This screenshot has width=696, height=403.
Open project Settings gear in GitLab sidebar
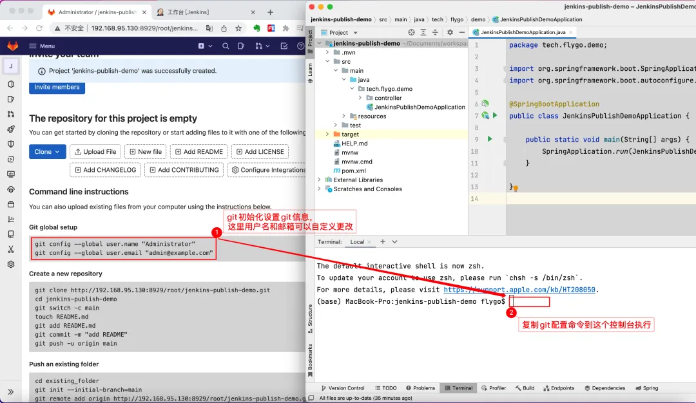point(11,264)
